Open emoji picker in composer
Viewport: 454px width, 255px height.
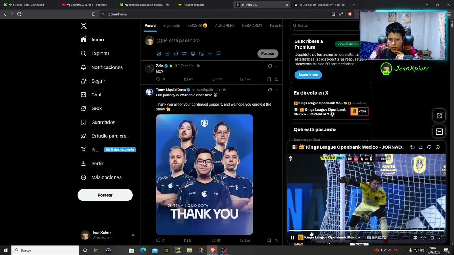click(x=193, y=53)
